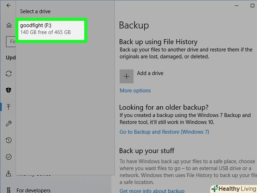Click the For developers sliders icon

(x=9, y=190)
